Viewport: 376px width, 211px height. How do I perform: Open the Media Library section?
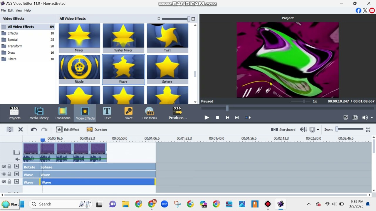39,113
